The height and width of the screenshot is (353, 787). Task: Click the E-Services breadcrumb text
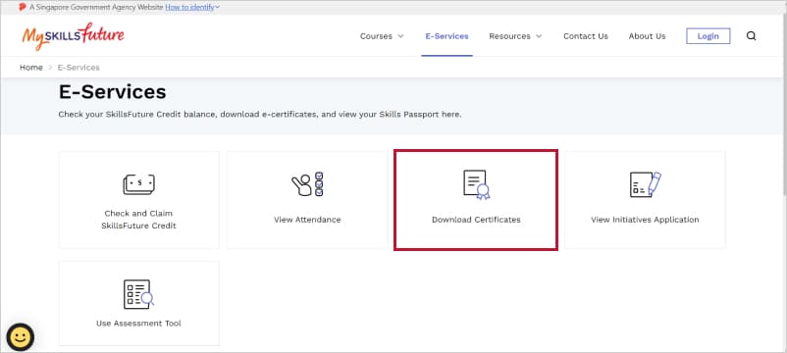[79, 68]
